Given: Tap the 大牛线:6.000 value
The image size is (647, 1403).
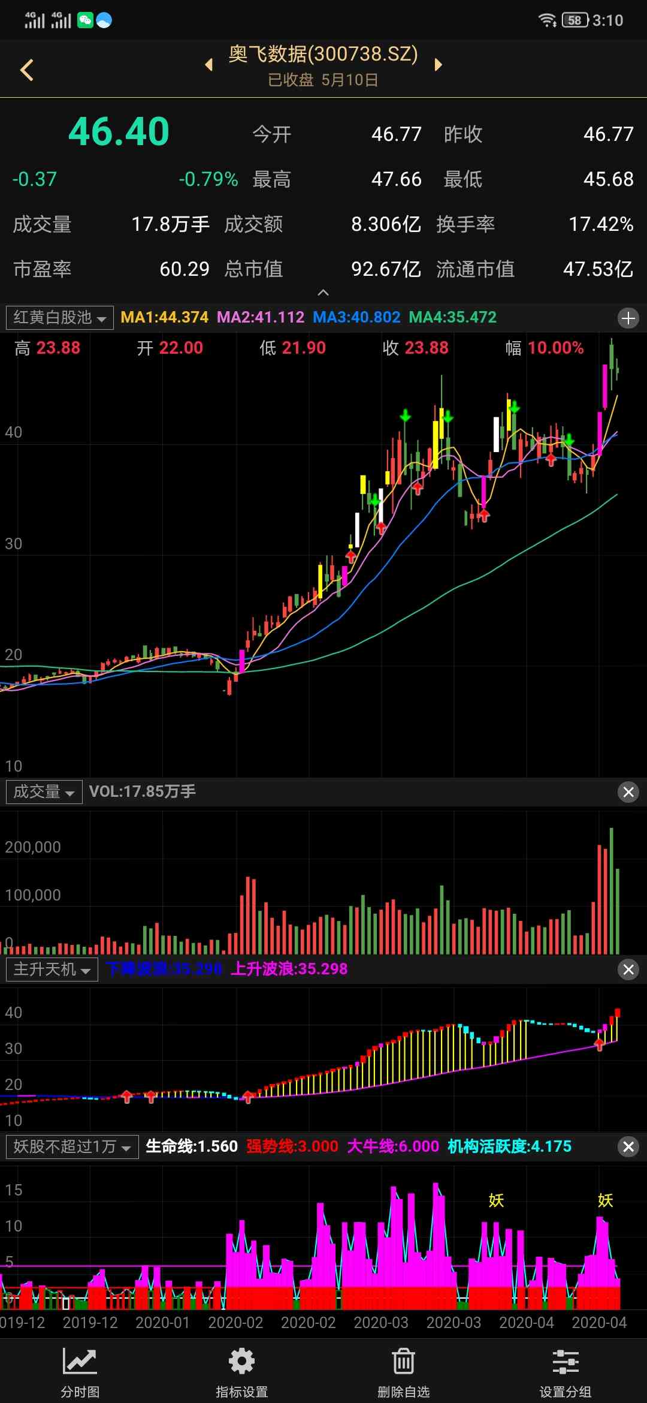Looking at the screenshot, I should coord(393,1146).
